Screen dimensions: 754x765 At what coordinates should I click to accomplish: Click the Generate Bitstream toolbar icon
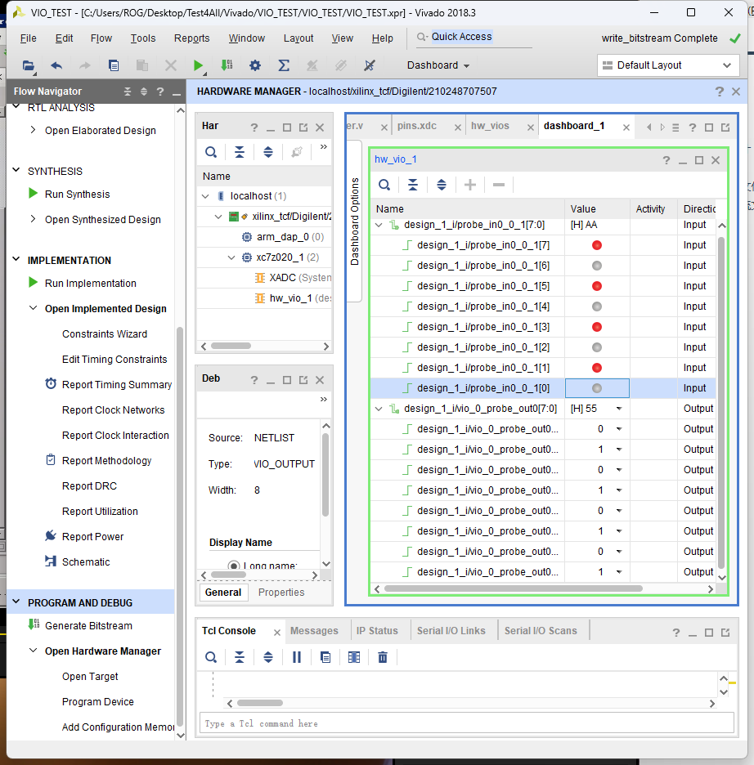pyautogui.click(x=227, y=65)
